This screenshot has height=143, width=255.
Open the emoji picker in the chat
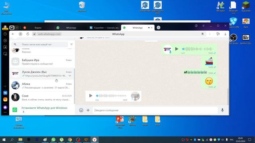(81, 110)
